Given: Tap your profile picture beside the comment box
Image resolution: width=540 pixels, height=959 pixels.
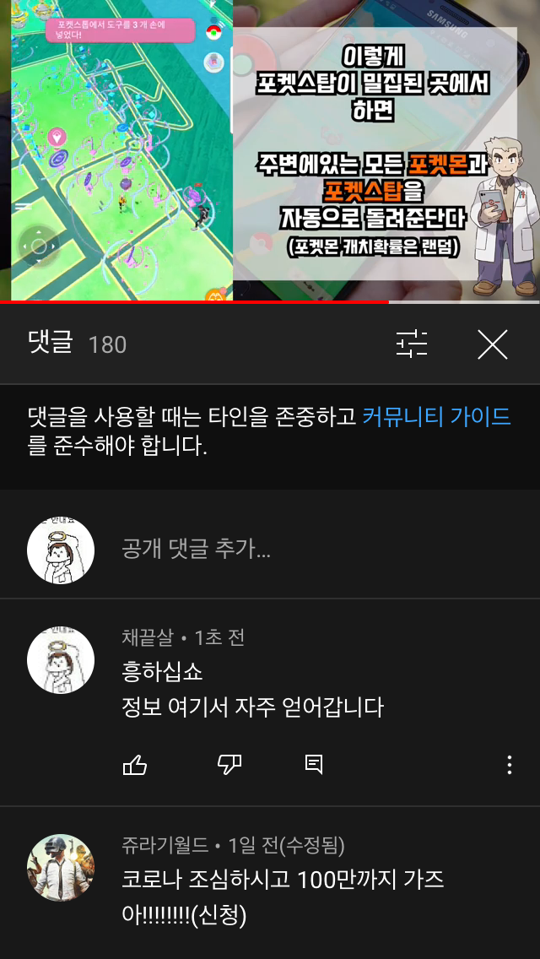Looking at the screenshot, I should 61,550.
